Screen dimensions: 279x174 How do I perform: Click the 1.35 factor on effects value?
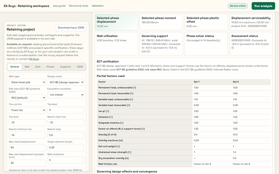click(196, 129)
